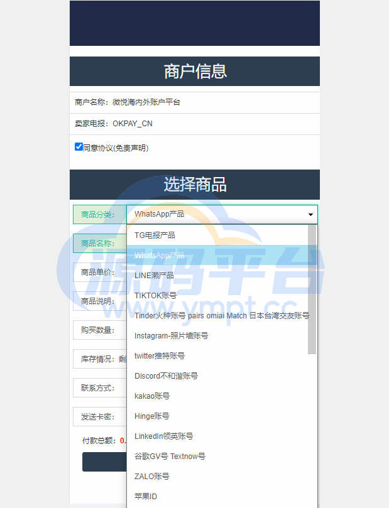Select LinkedIn领英账号 option
The width and height of the screenshot is (389, 508).
click(x=217, y=436)
